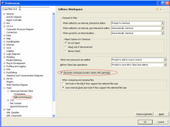170x127 pixels.
Task: Select Composite Structure Diagram entry
Action: (20, 29)
